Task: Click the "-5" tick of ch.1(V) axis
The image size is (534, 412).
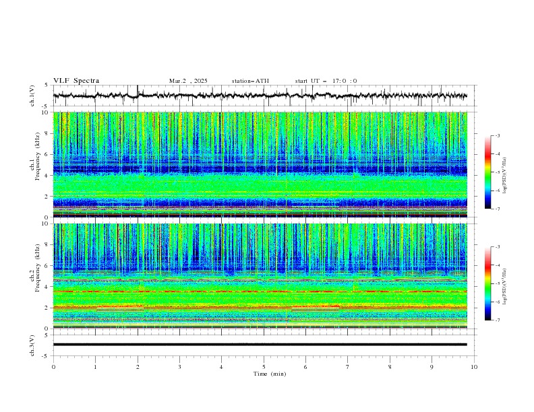Action: 46,106
